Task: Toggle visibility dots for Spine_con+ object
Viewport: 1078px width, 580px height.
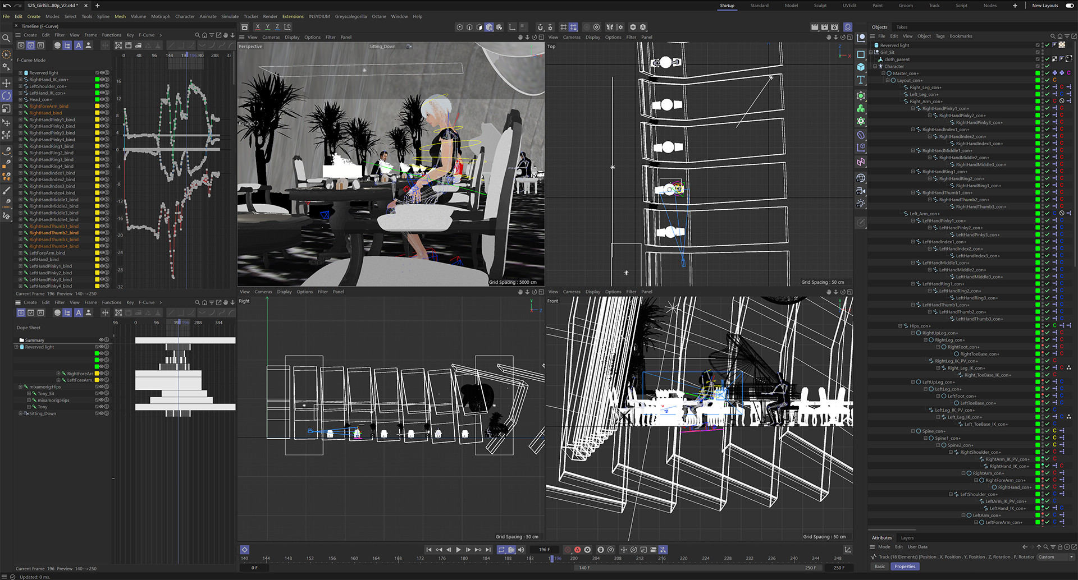Action: [x=1043, y=431]
